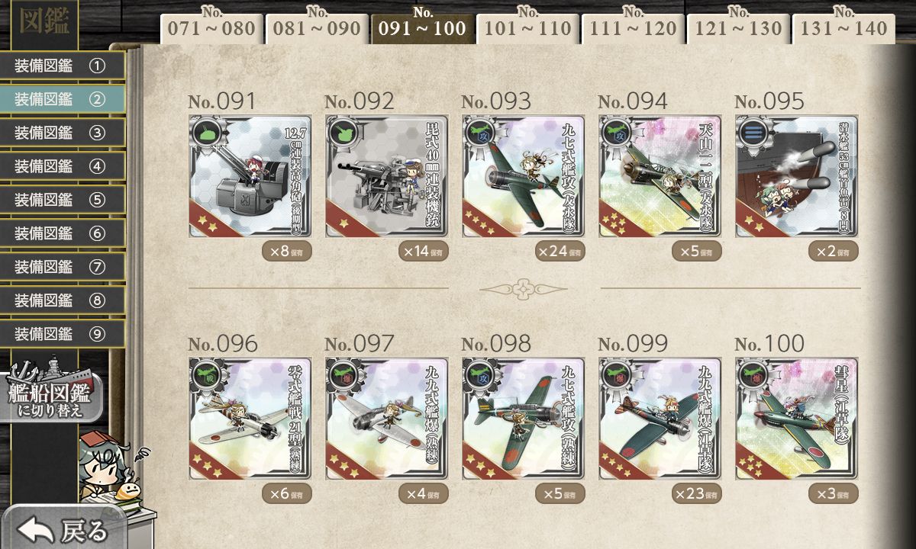Viewport: 916px width, 549px height.
Task: Click the dive bomber icon on card No.097
Action: tap(343, 374)
